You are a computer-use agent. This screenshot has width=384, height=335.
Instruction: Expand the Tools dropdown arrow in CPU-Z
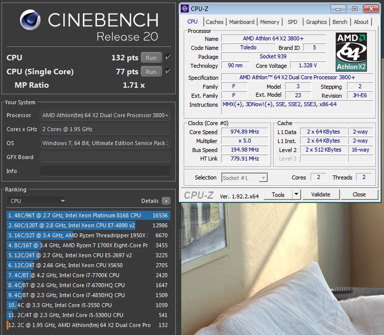pyautogui.click(x=296, y=194)
